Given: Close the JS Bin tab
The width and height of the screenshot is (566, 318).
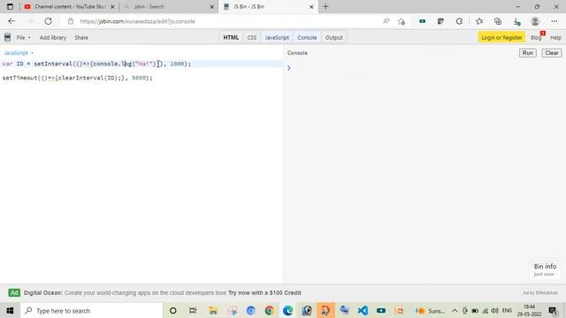Looking at the screenshot, I should (311, 6).
